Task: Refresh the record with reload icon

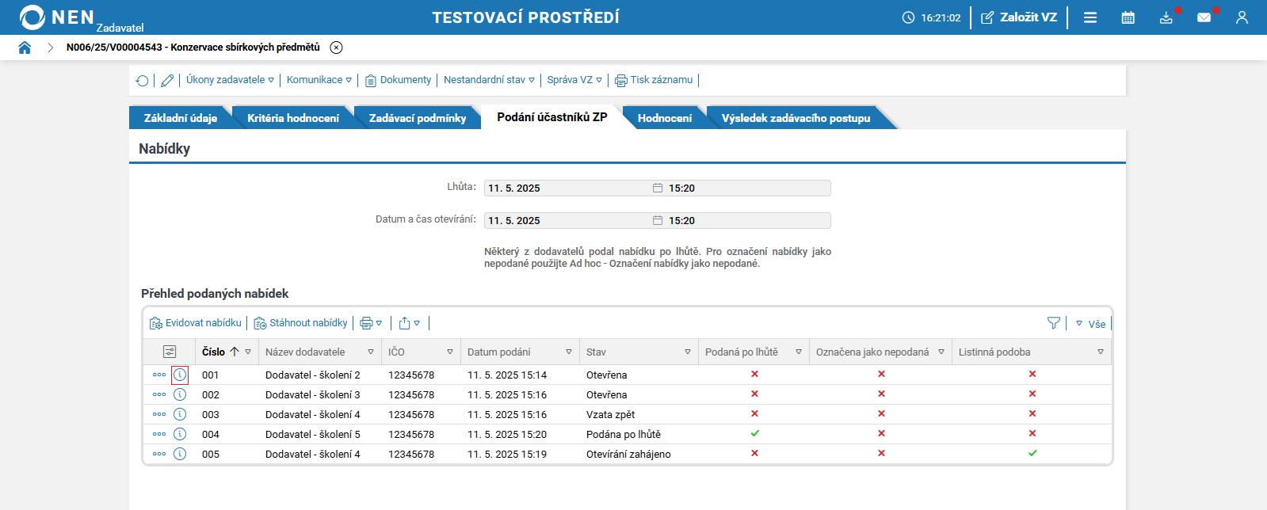Action: coord(143,80)
